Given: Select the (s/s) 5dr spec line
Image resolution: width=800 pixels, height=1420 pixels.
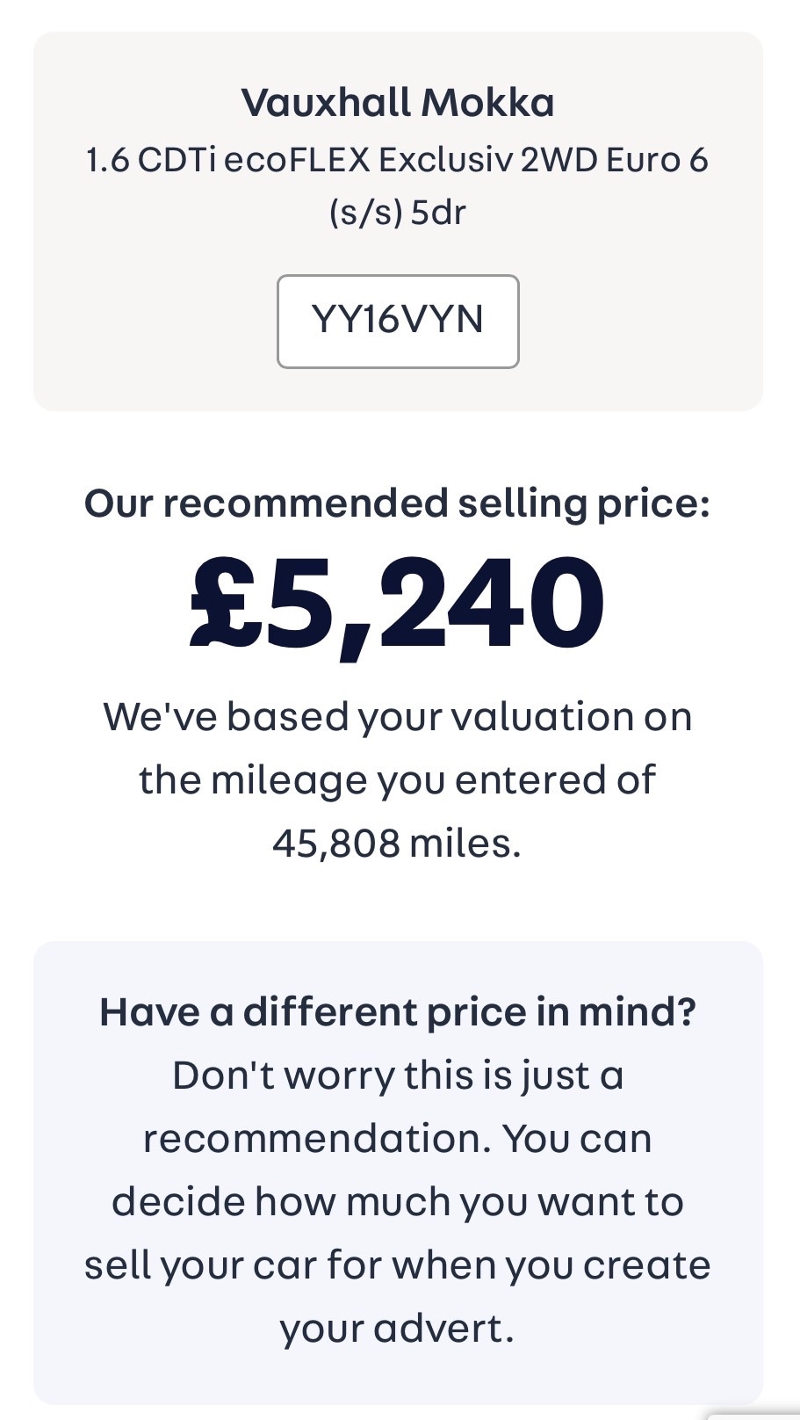Looking at the screenshot, I should [398, 213].
